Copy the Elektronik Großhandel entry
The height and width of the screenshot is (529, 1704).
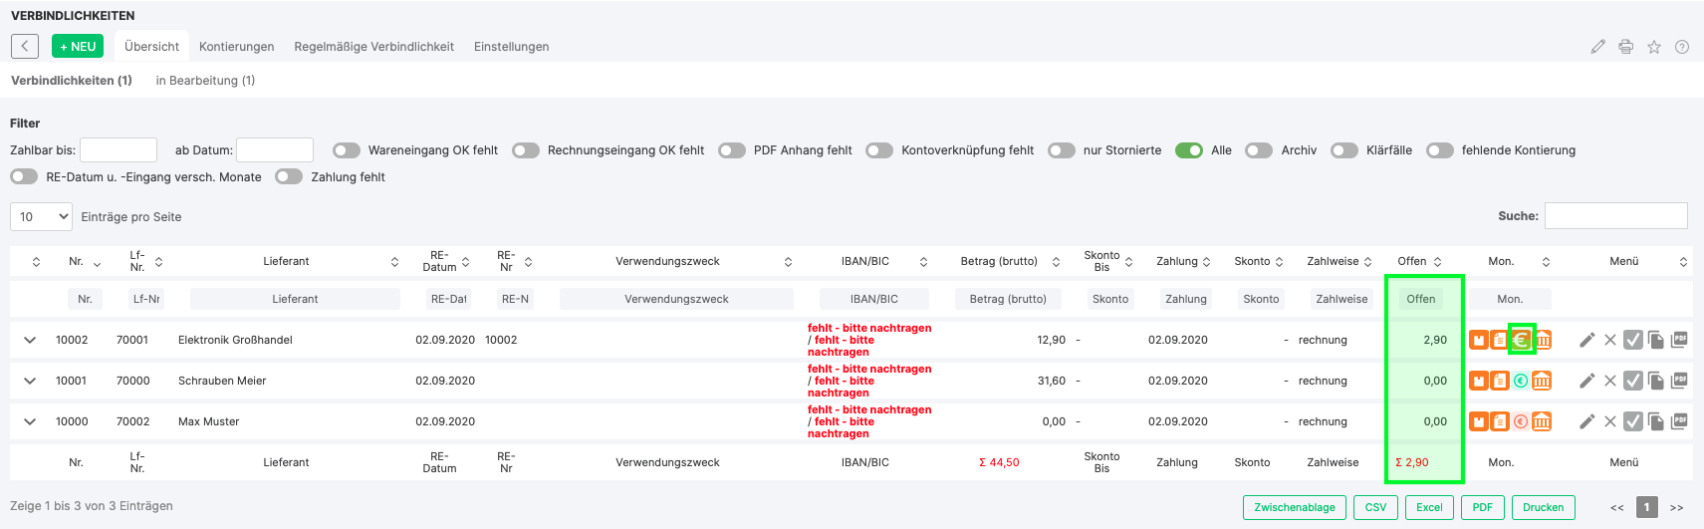pos(1656,340)
